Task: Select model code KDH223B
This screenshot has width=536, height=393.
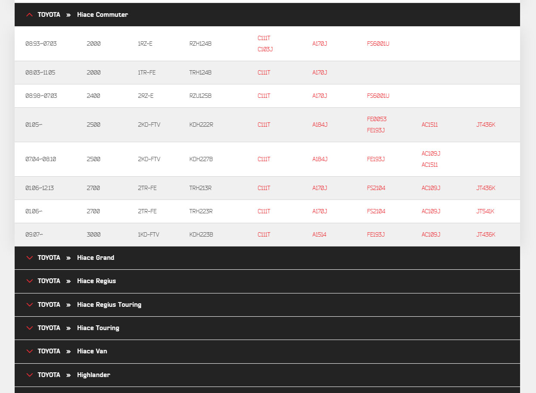Action: click(x=201, y=234)
